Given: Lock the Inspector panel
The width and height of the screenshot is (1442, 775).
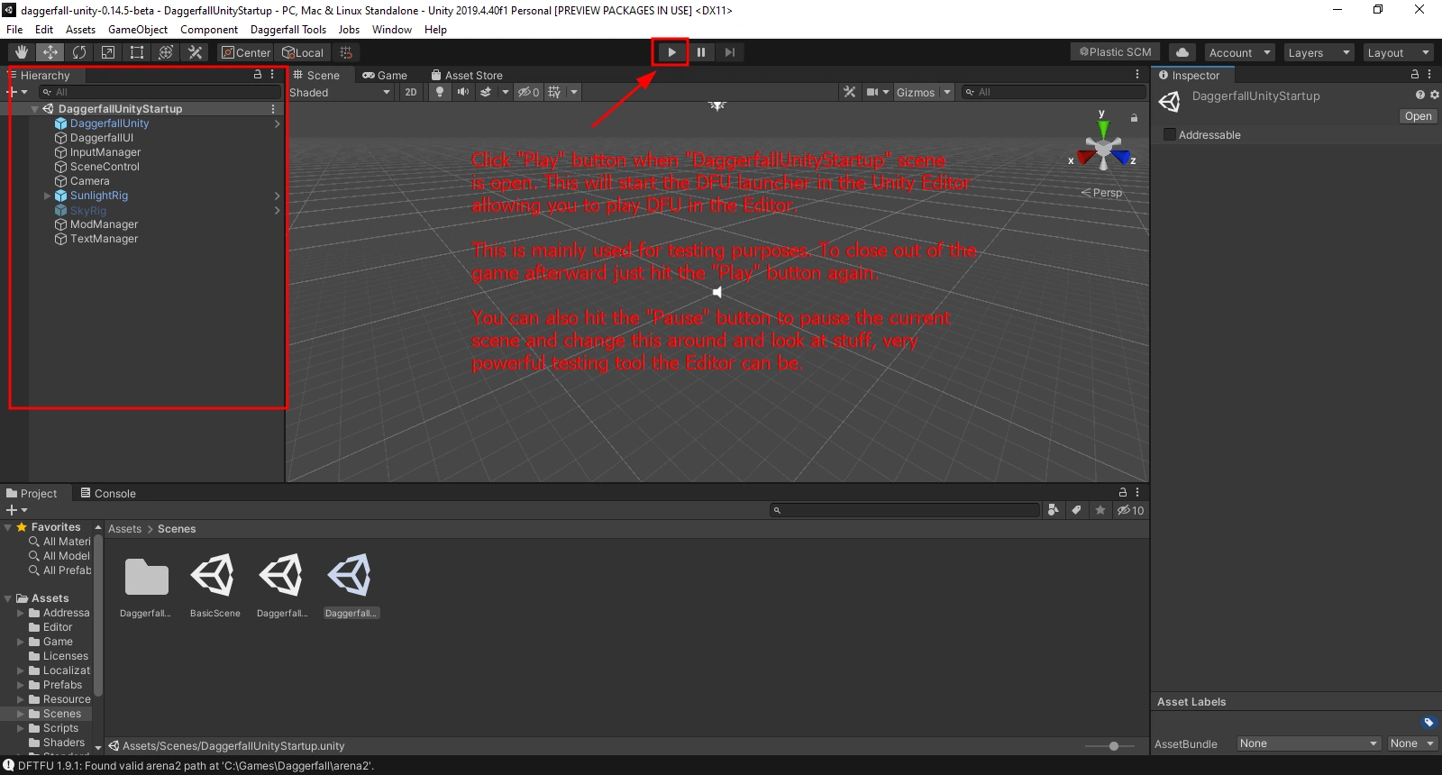Looking at the screenshot, I should point(1415,75).
